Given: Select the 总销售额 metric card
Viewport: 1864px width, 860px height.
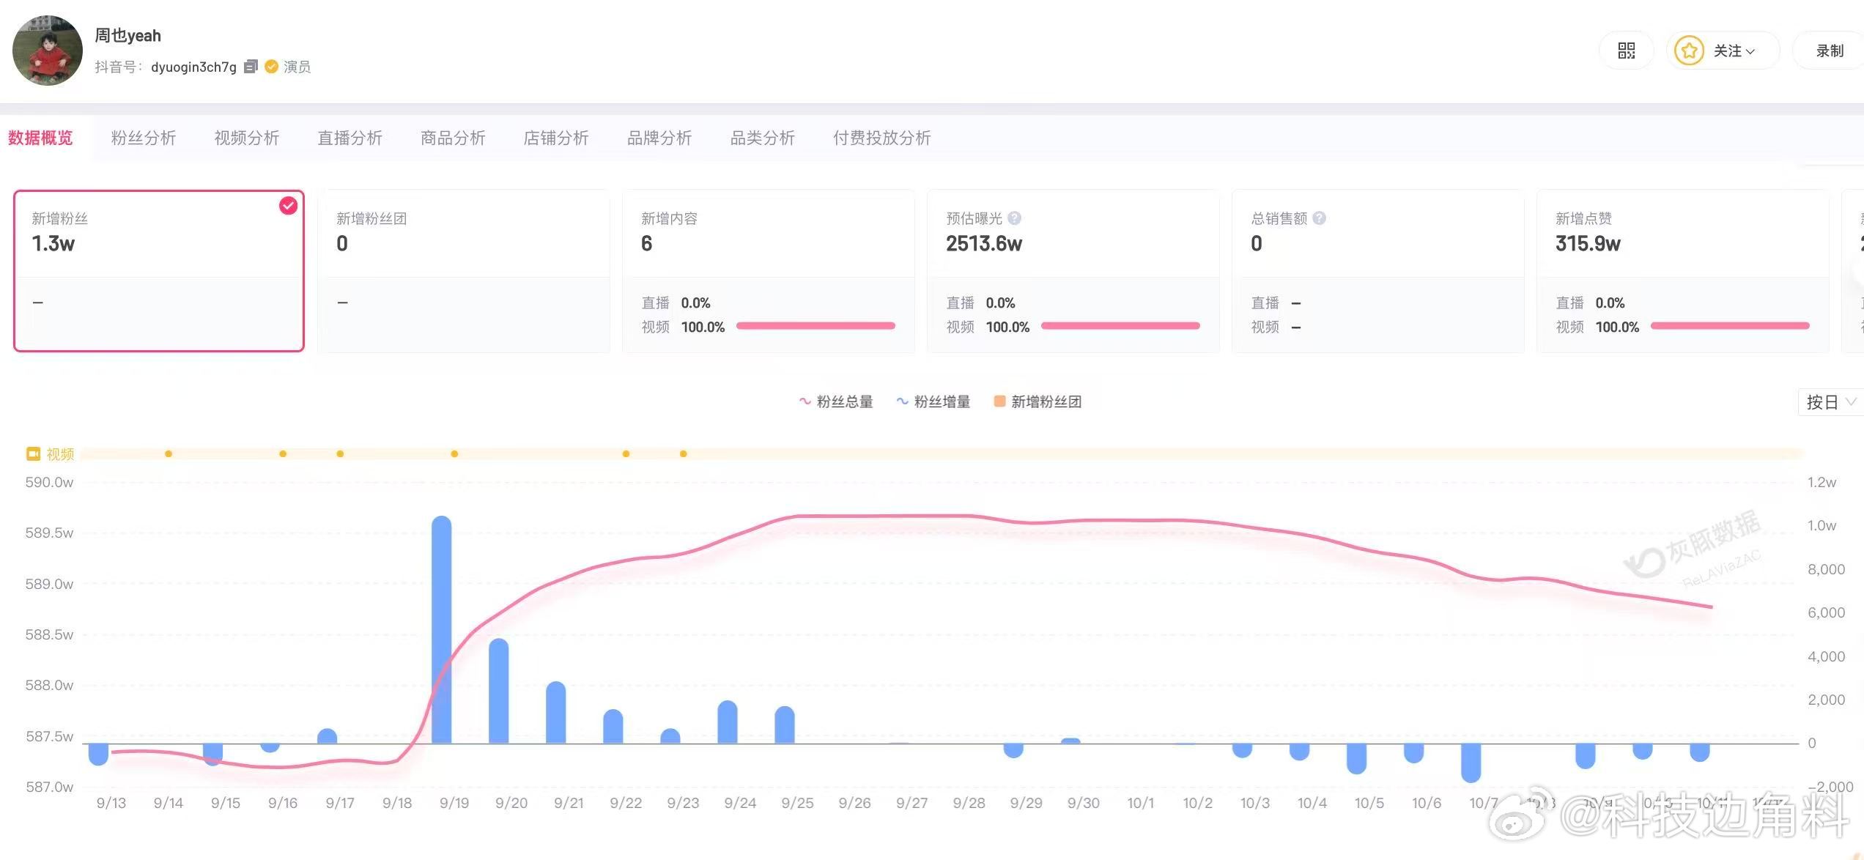Looking at the screenshot, I should pos(1378,271).
